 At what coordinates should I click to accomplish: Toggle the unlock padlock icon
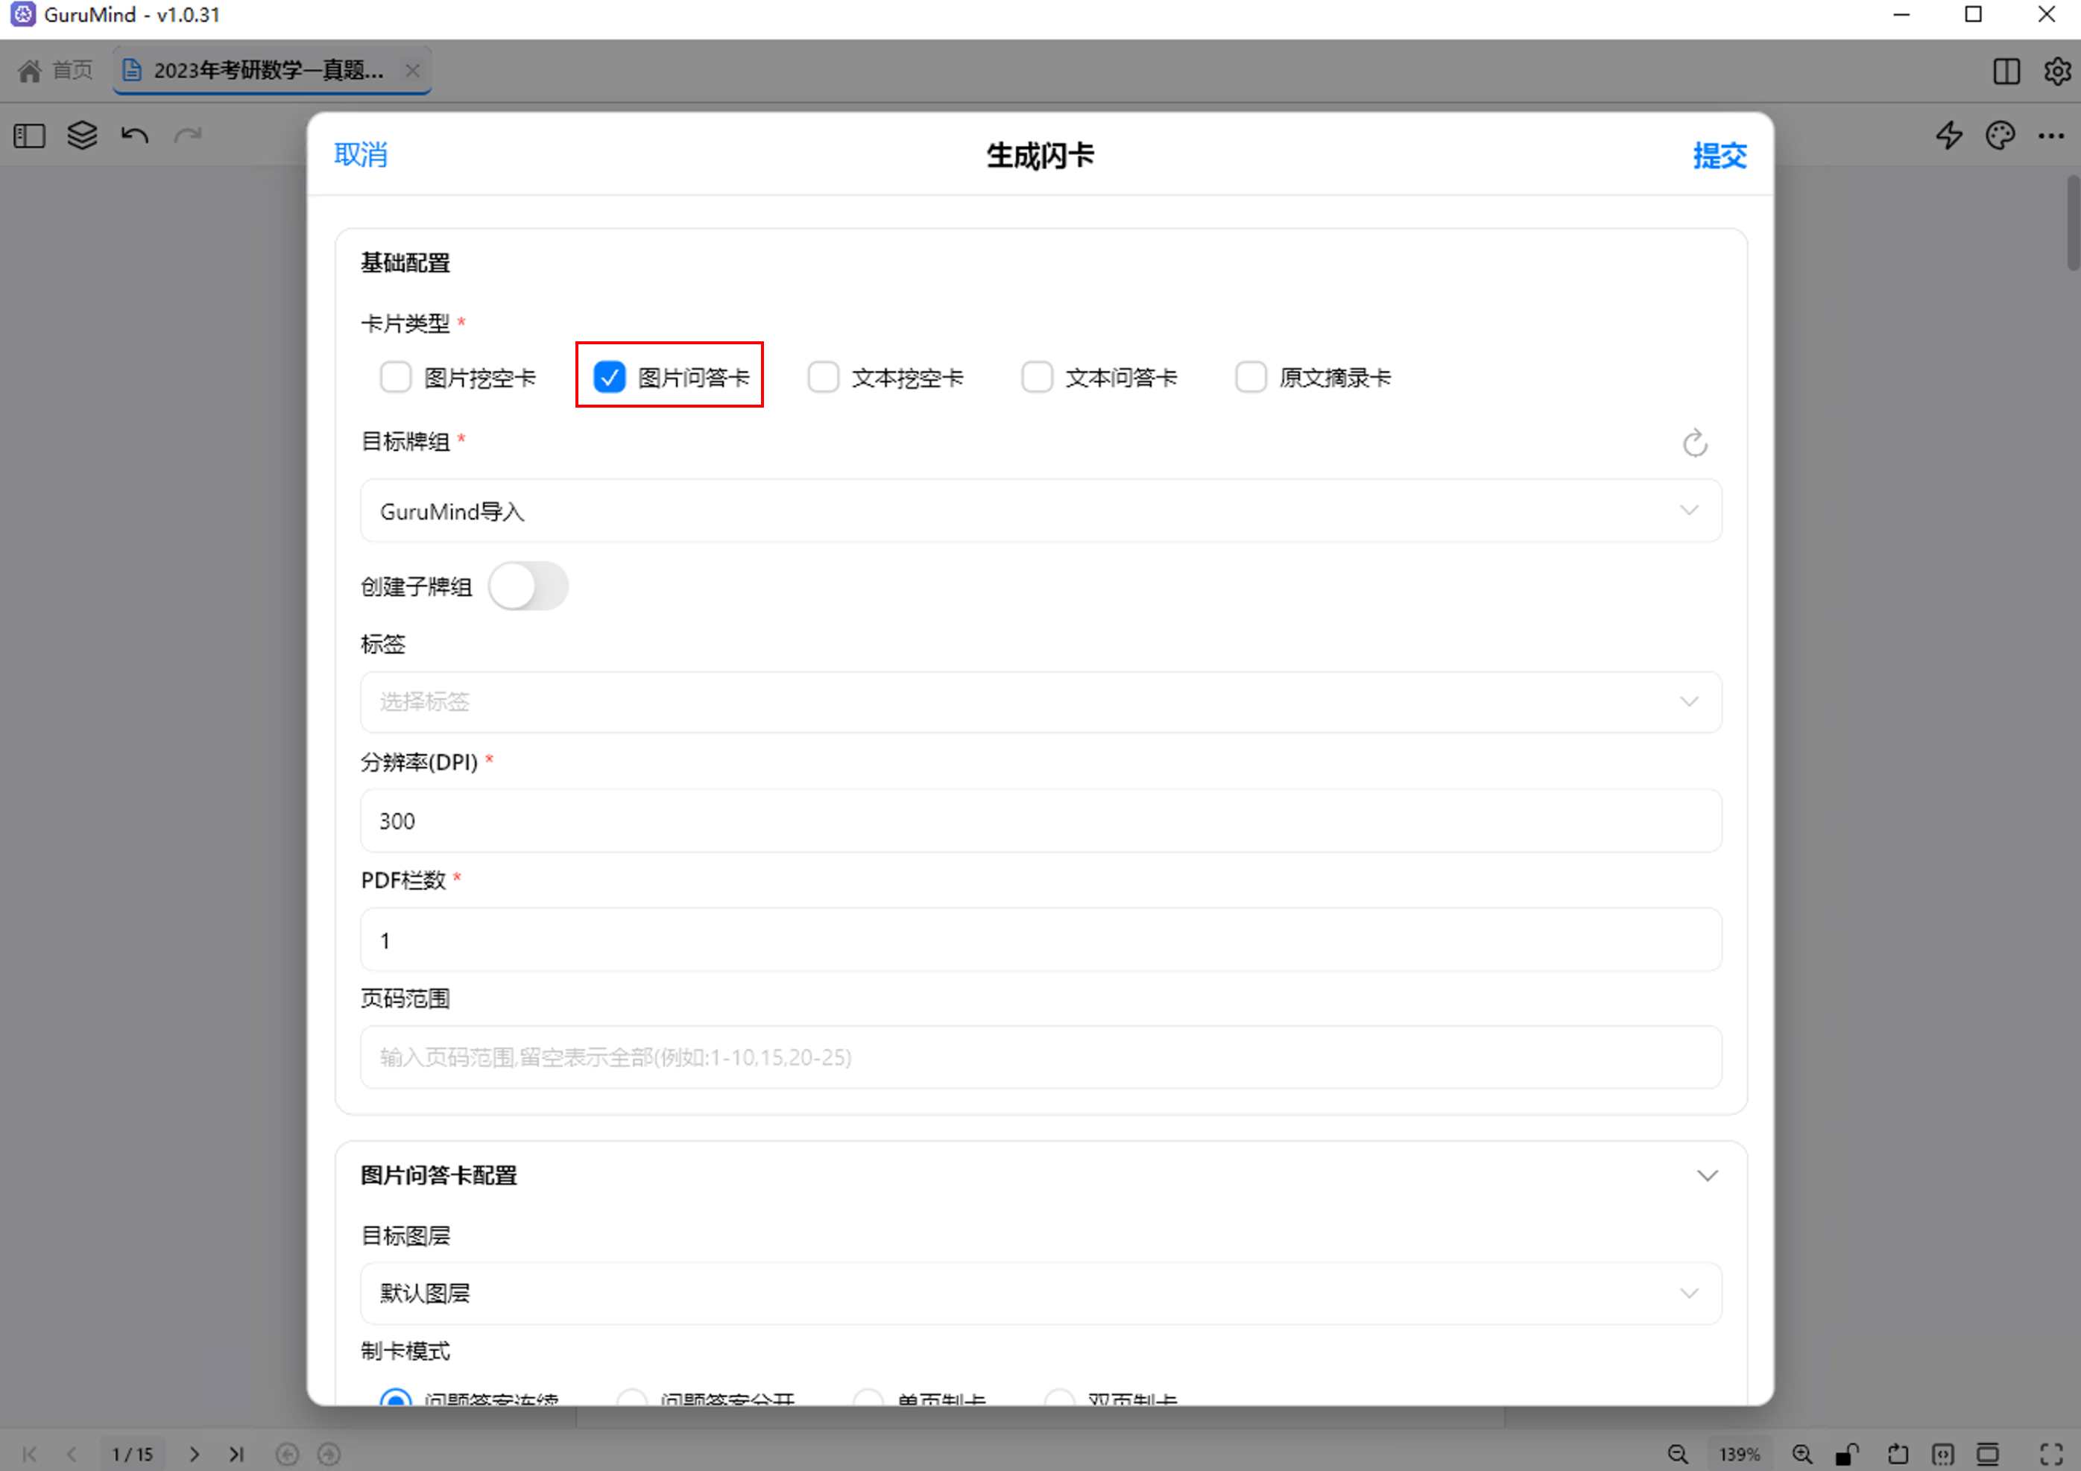click(x=1846, y=1454)
